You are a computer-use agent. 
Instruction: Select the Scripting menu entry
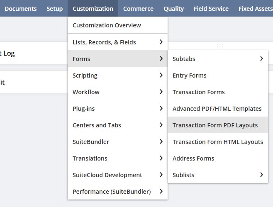click(x=117, y=75)
